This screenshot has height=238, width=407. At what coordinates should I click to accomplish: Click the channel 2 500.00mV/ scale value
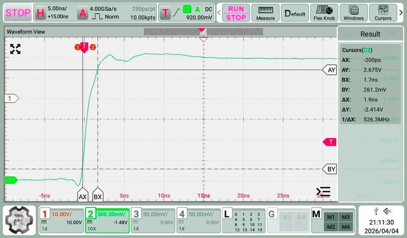111,214
